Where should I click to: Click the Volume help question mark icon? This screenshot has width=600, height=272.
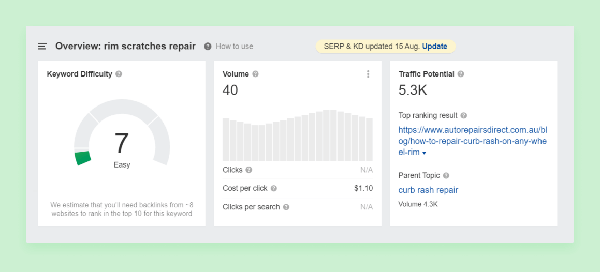255,74
